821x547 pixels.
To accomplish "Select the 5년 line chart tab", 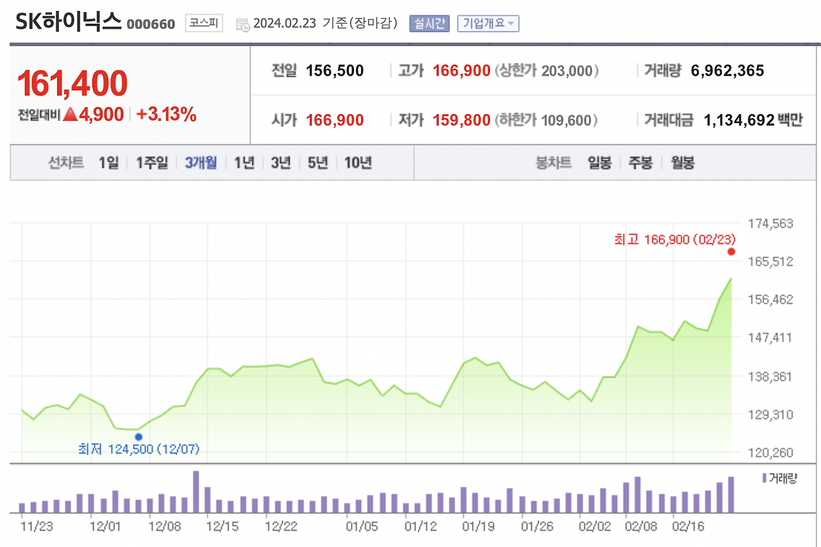I will [317, 163].
